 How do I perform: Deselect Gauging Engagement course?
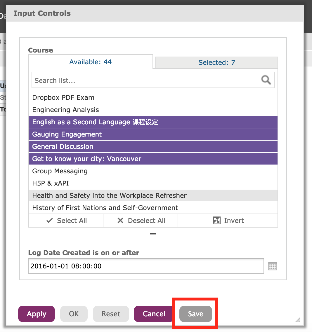tap(153, 134)
